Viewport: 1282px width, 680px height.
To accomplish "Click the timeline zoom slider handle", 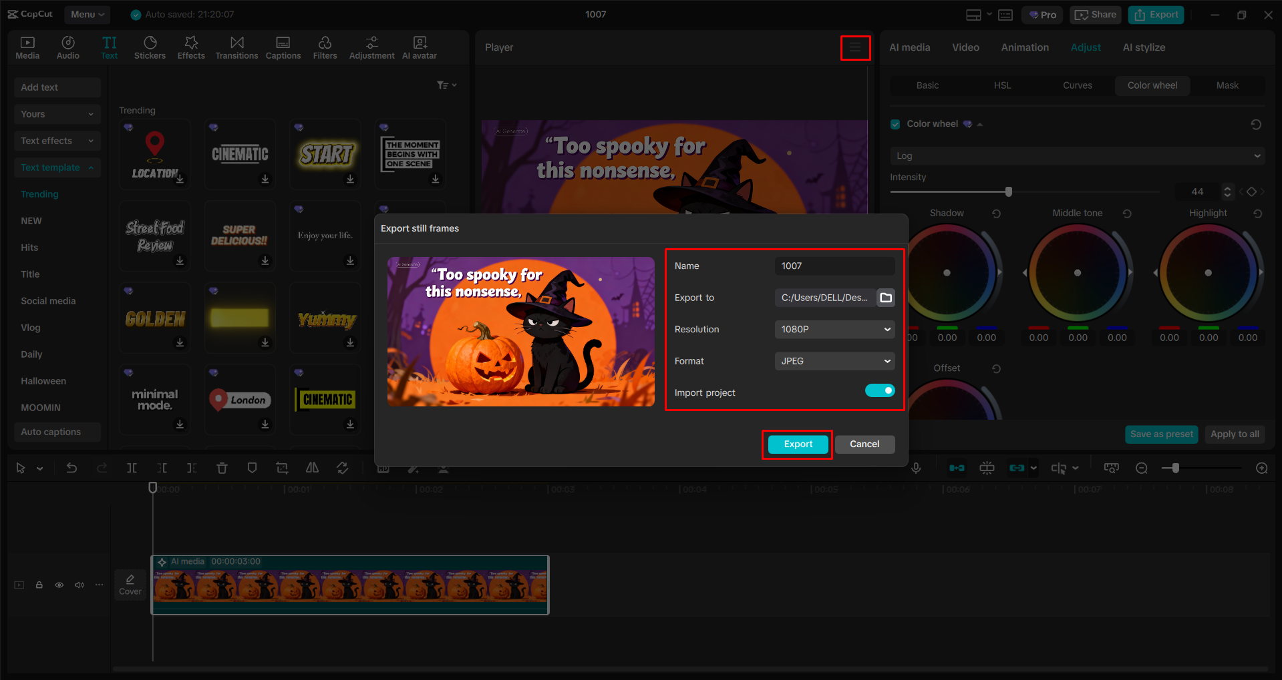I will click(1175, 468).
